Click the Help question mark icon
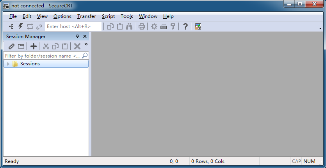 coord(185,26)
